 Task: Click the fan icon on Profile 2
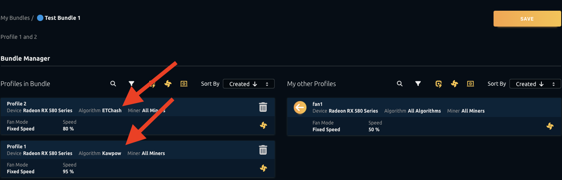click(263, 125)
